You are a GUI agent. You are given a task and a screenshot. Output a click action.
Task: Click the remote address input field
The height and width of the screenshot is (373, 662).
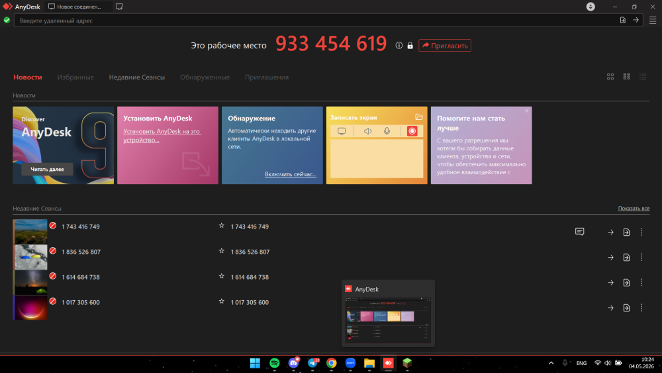tap(316, 21)
